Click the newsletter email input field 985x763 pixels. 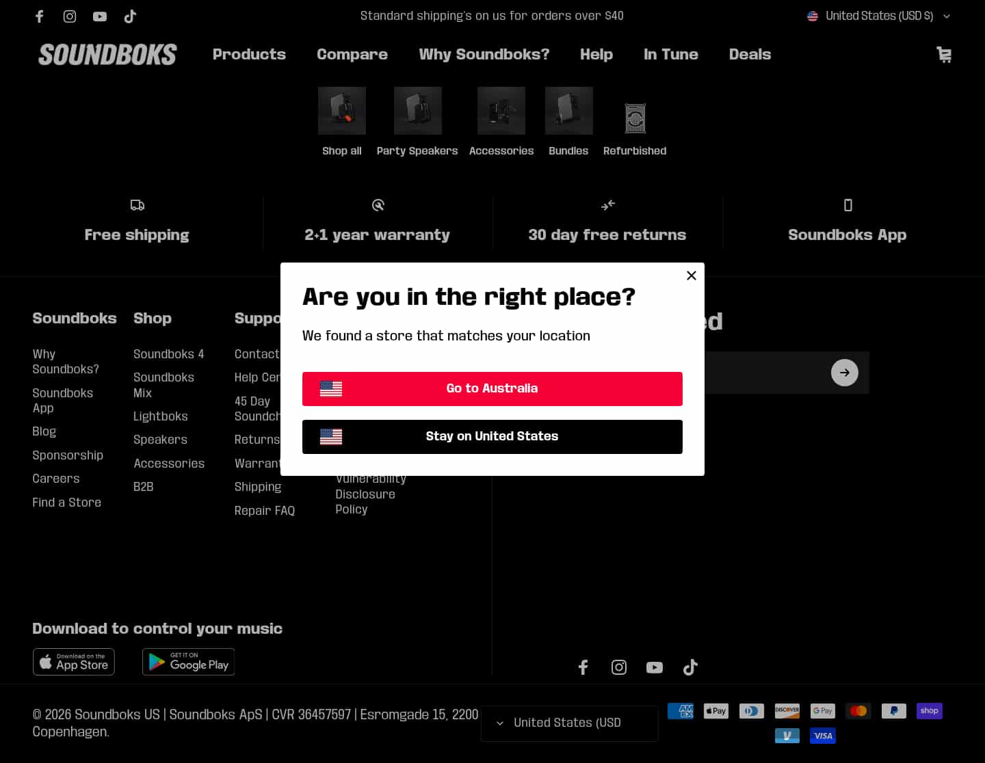765,373
